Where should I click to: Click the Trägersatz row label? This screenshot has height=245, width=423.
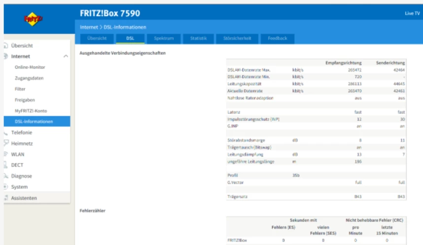pyautogui.click(x=238, y=197)
